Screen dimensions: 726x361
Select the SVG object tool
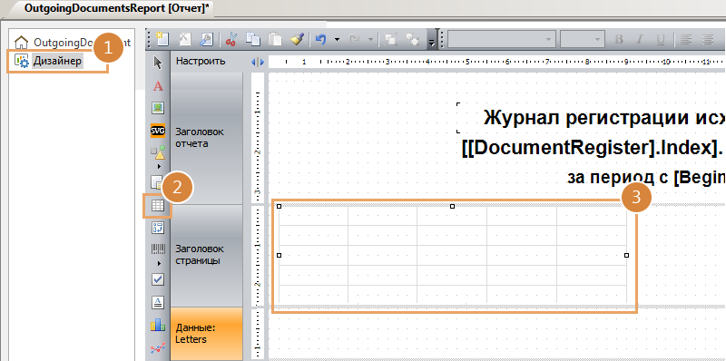click(x=158, y=131)
